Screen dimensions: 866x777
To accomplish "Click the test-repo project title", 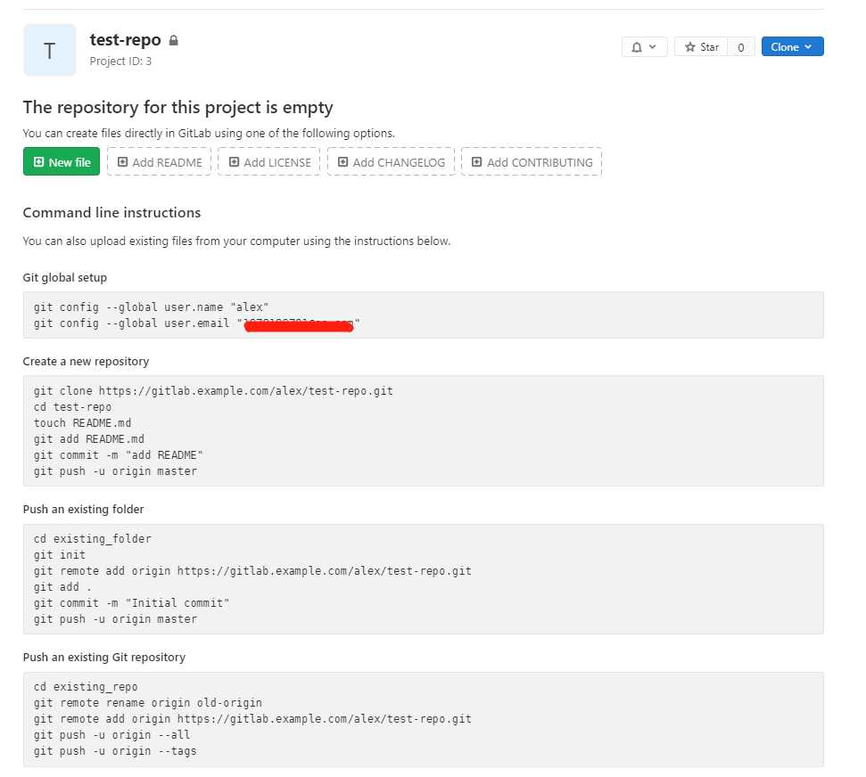I will [125, 40].
